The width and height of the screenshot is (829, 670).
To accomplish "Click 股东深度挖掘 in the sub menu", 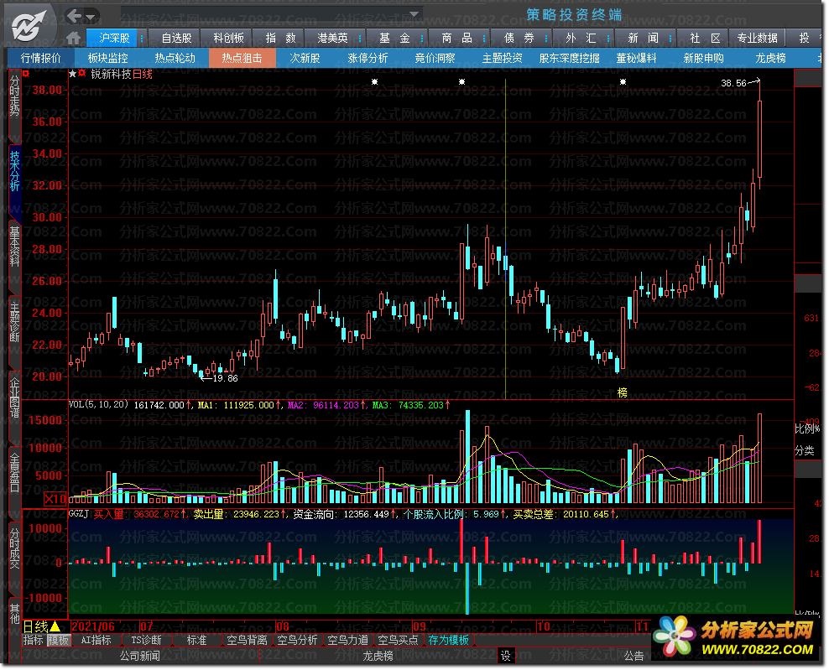I will click(x=569, y=58).
